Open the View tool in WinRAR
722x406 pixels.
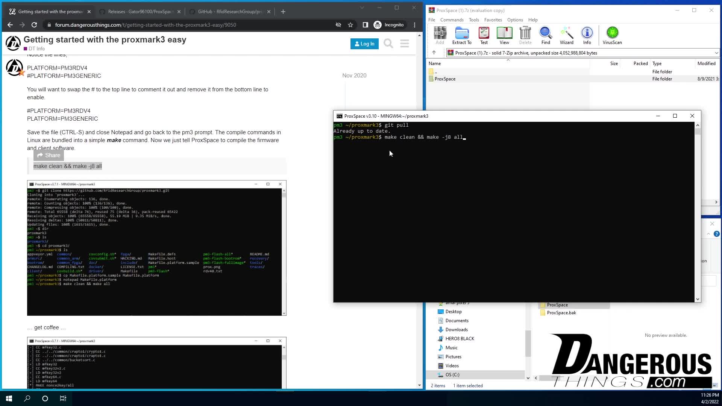504,35
